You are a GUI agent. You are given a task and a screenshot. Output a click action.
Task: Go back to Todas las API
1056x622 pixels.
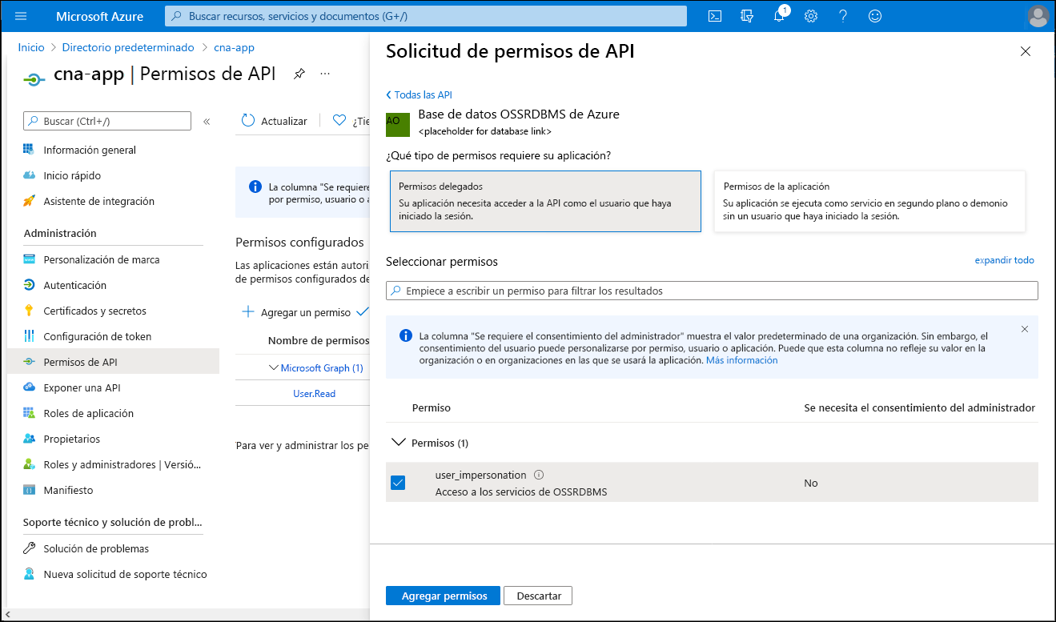click(x=419, y=94)
